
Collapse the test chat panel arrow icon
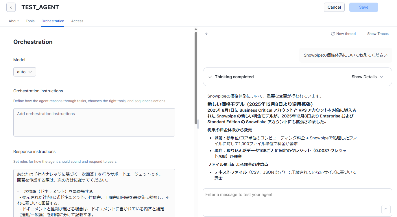(x=206, y=34)
